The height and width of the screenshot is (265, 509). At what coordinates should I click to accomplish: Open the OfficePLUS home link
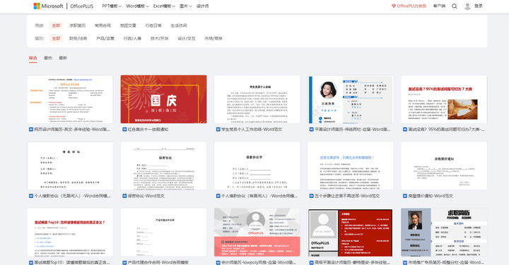tap(82, 6)
